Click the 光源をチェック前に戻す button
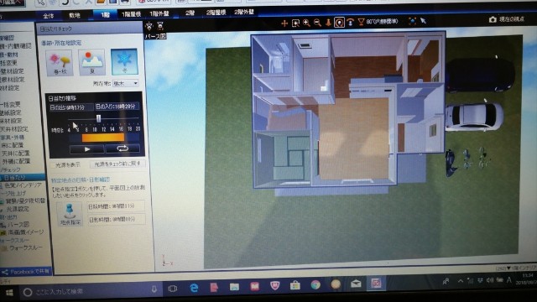This screenshot has width=537, height=302. (117, 164)
